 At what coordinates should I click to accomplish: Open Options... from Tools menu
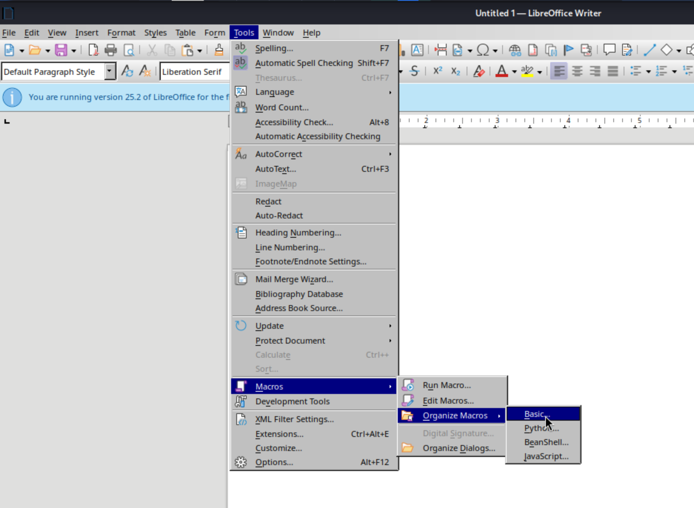tap(314, 462)
